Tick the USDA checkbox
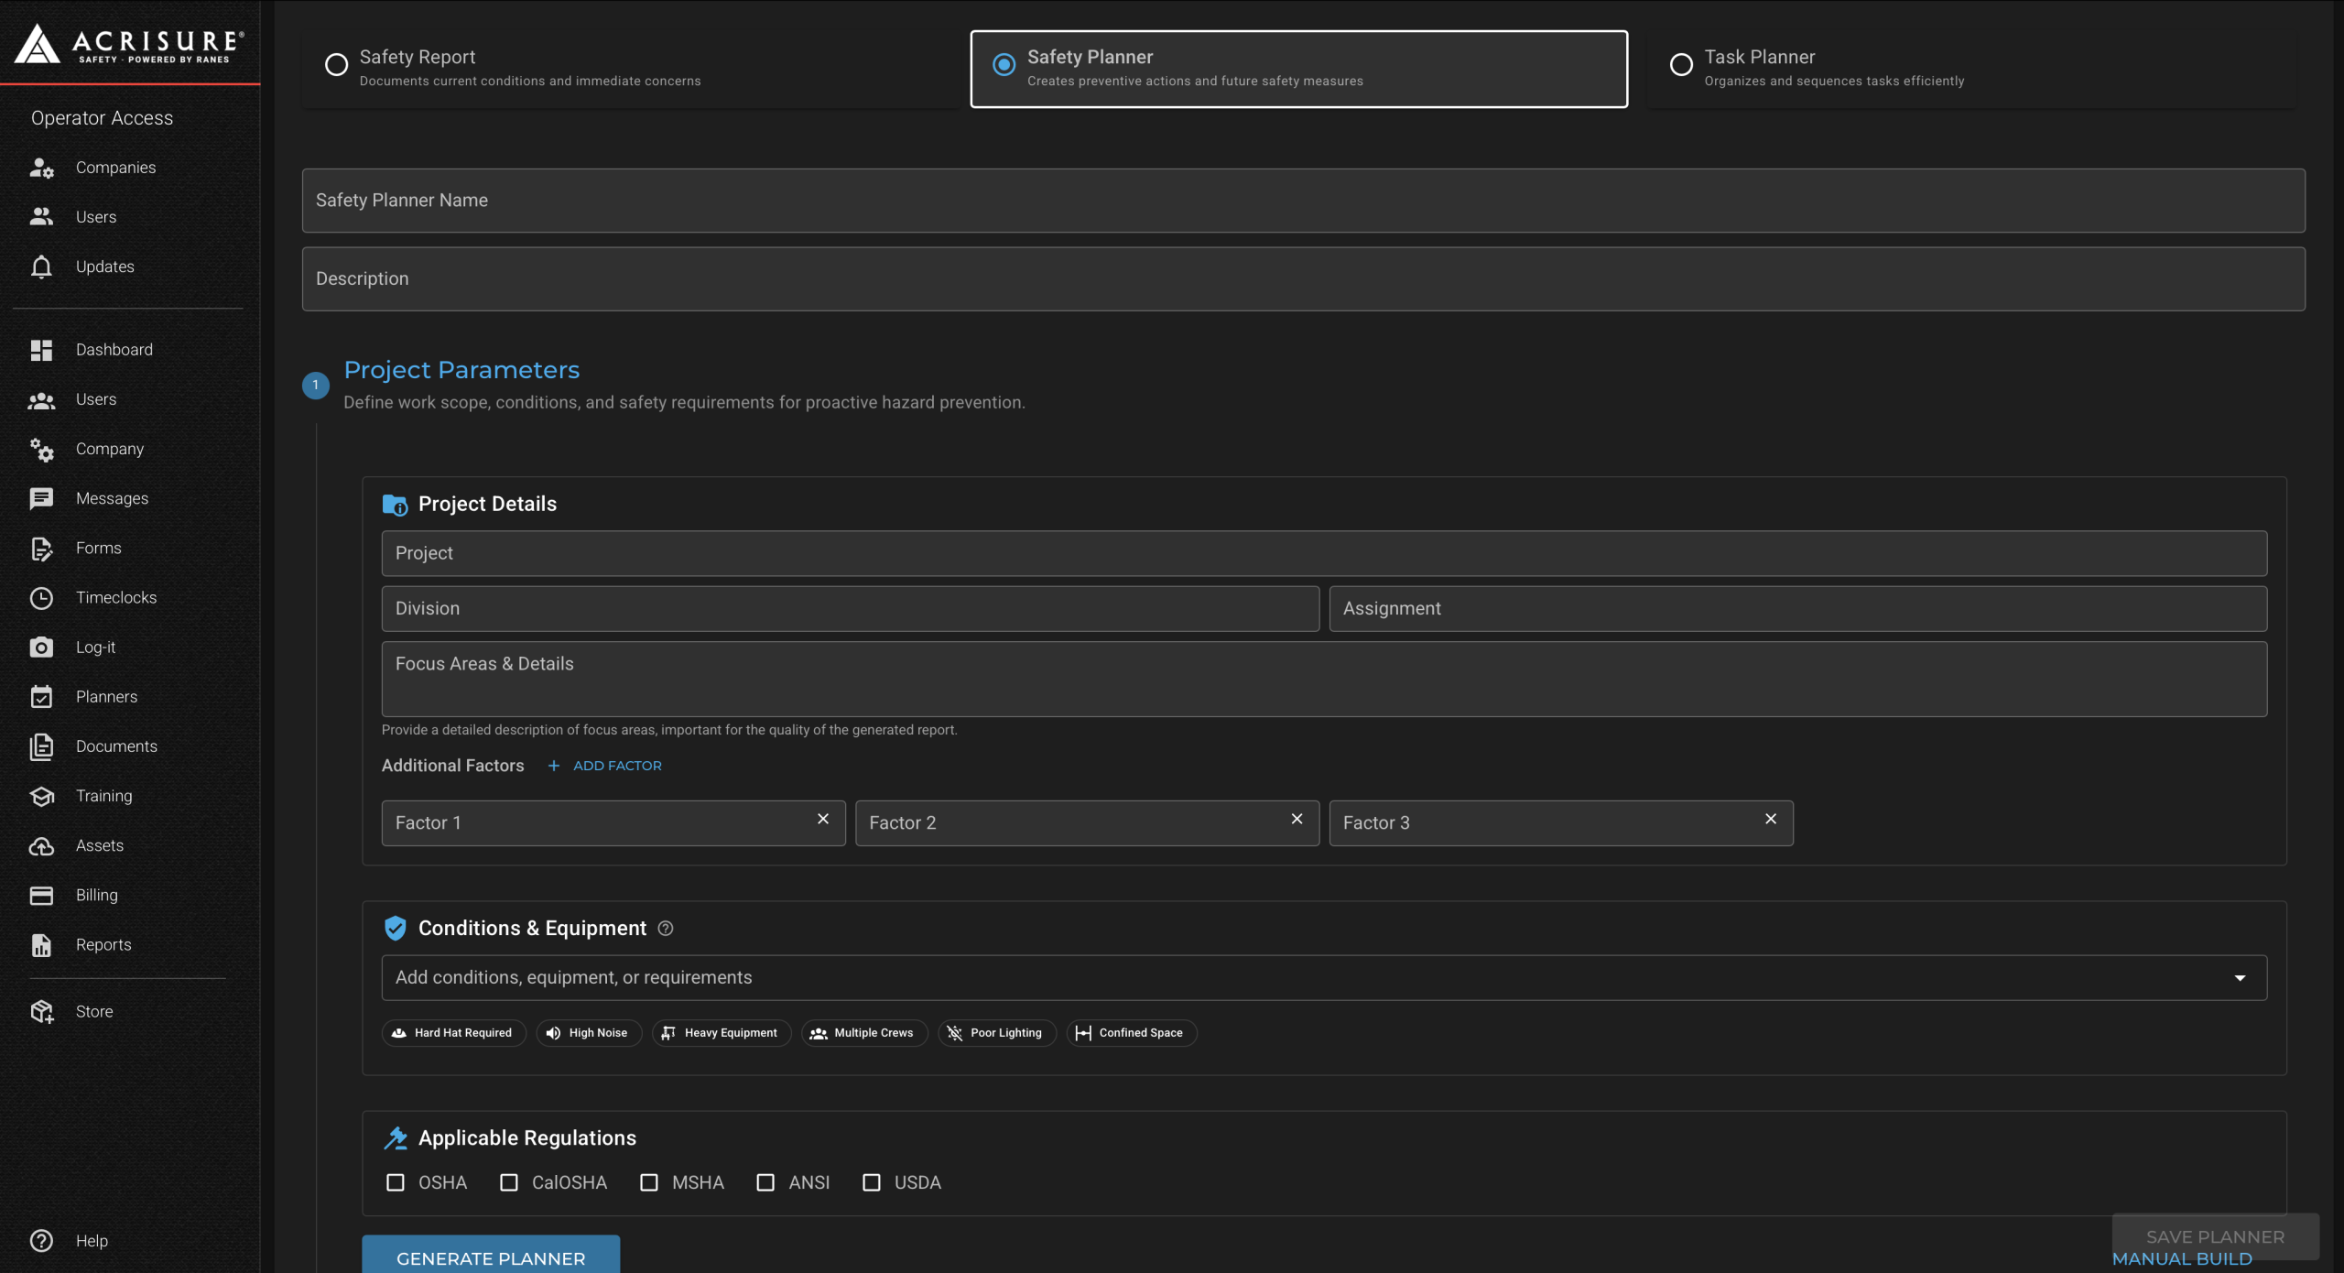The image size is (2344, 1273). pyautogui.click(x=871, y=1182)
